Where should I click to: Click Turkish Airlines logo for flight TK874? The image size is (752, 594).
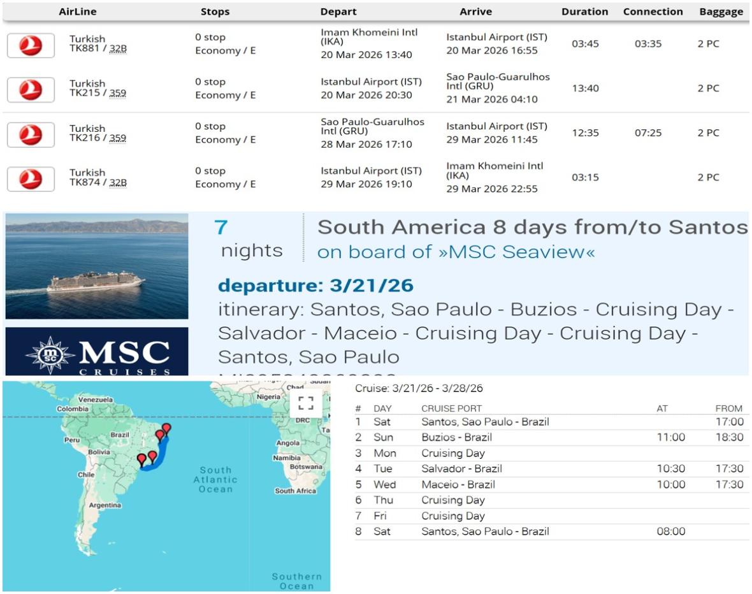(31, 179)
